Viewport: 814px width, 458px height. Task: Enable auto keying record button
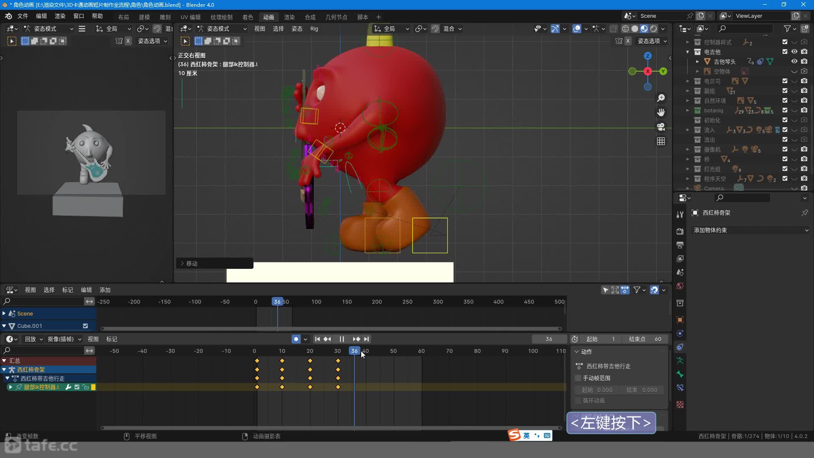[x=296, y=339]
